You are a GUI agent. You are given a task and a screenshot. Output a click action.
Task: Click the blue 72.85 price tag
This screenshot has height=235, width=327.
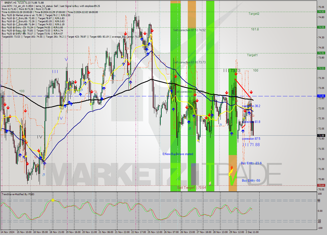pos(321,96)
